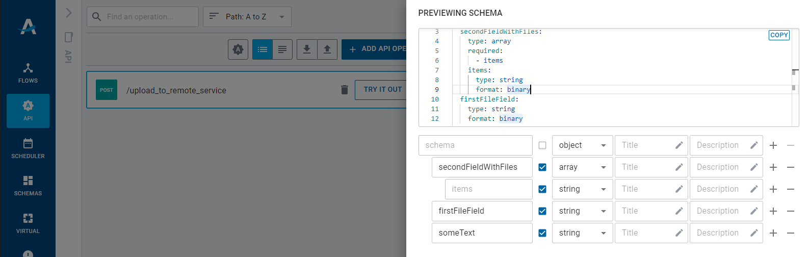Click the POST method badge
This screenshot has height=257, width=810.
pos(107,90)
